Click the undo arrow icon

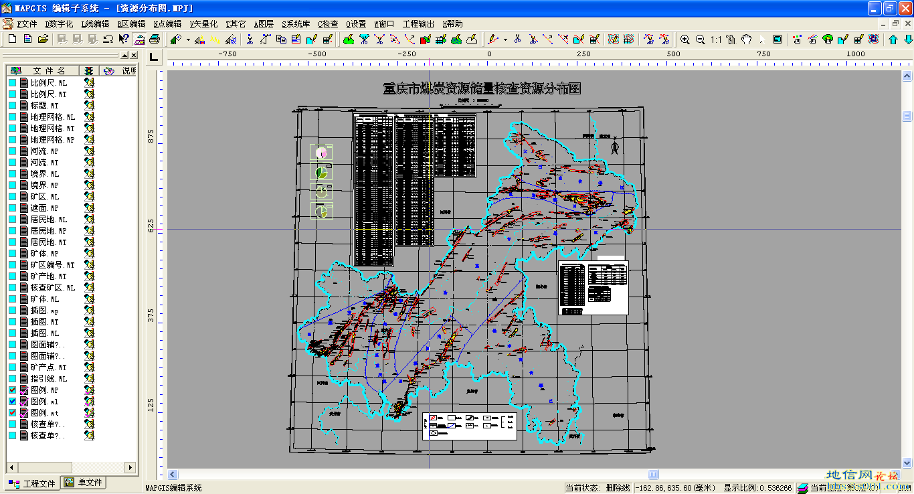[x=108, y=39]
